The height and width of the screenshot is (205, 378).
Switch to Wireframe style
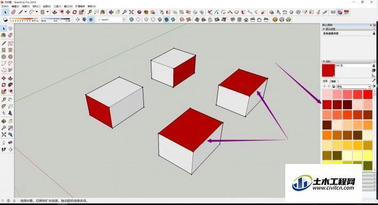coord(146,20)
